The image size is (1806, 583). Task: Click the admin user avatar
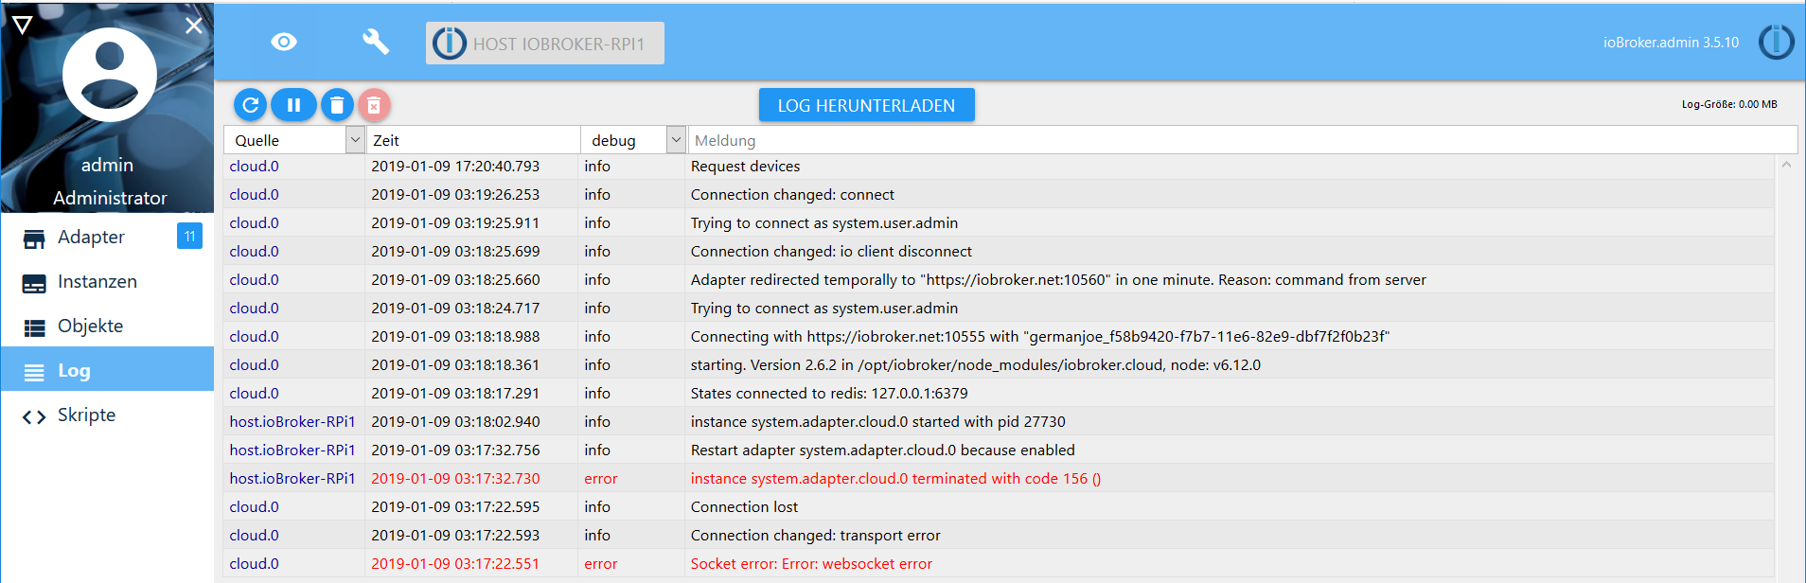(109, 75)
